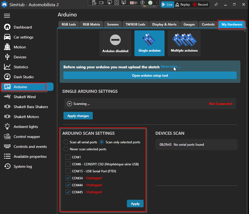Uncheck the COM34 Unplugged port
The height and width of the screenshot is (214, 249).
(x=68, y=178)
